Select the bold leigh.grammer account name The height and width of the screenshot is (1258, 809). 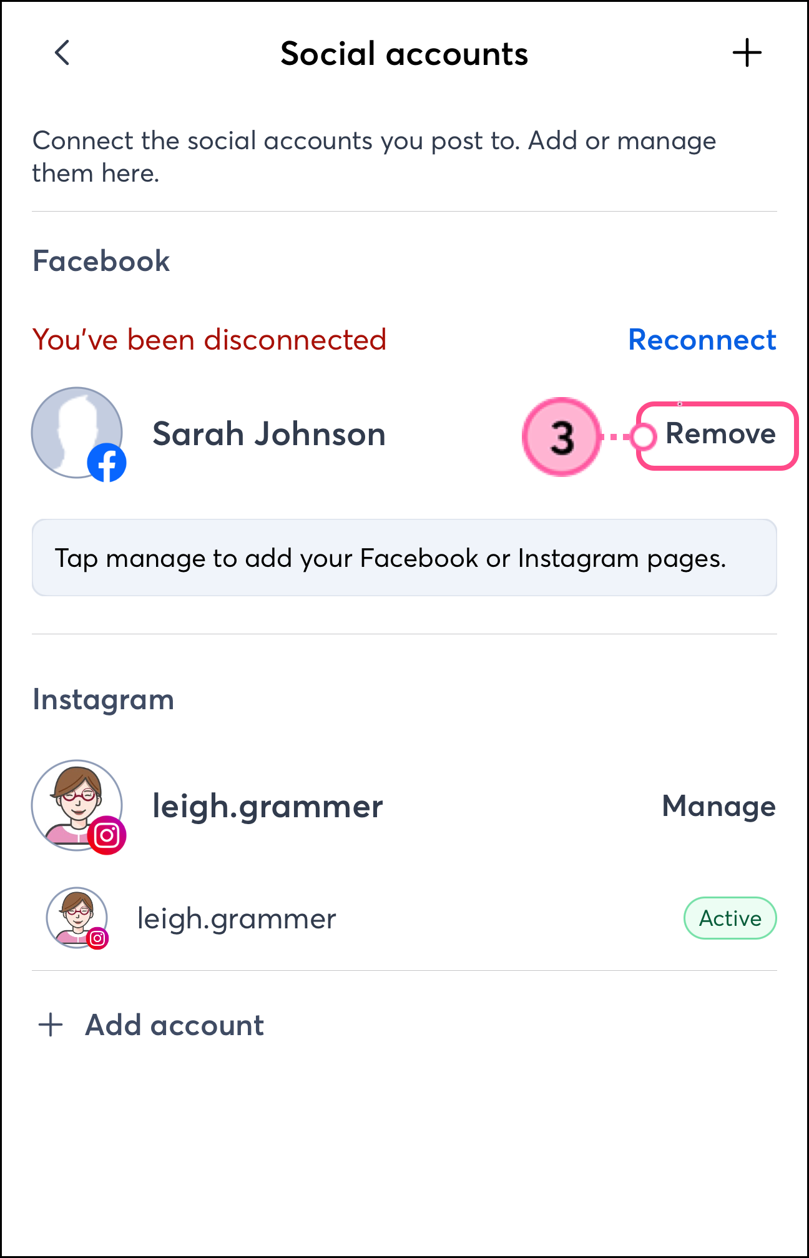[x=268, y=806]
